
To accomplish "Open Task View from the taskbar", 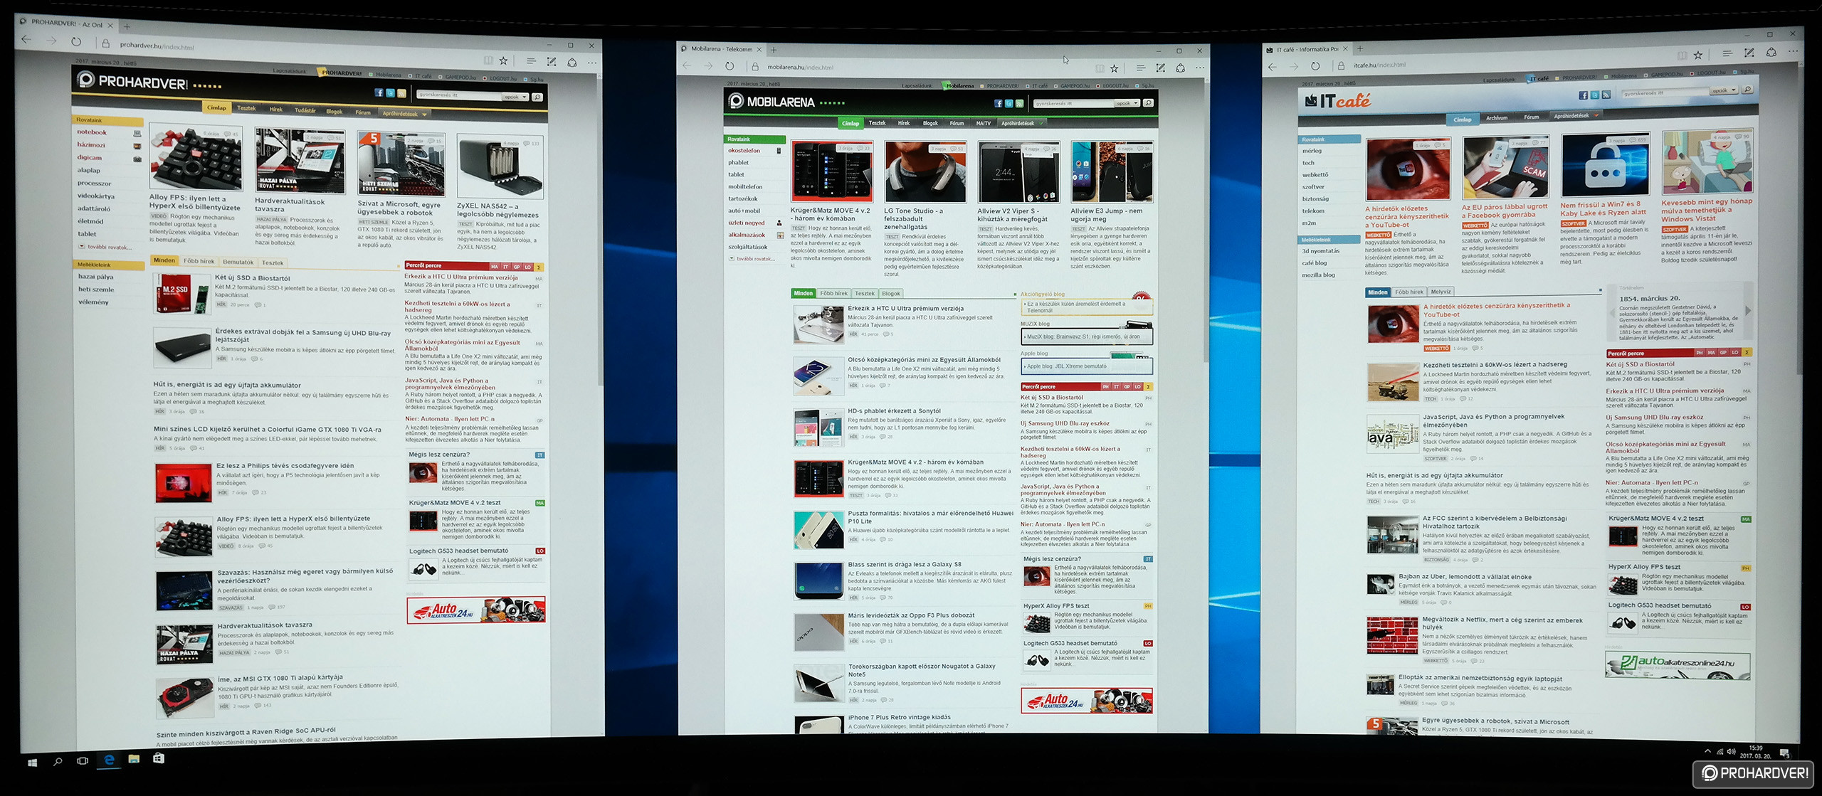I will click(x=83, y=761).
